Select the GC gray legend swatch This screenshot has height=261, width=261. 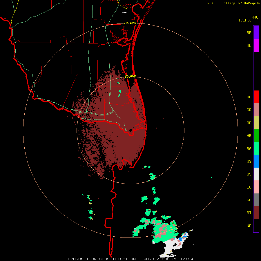[x=256, y=200]
